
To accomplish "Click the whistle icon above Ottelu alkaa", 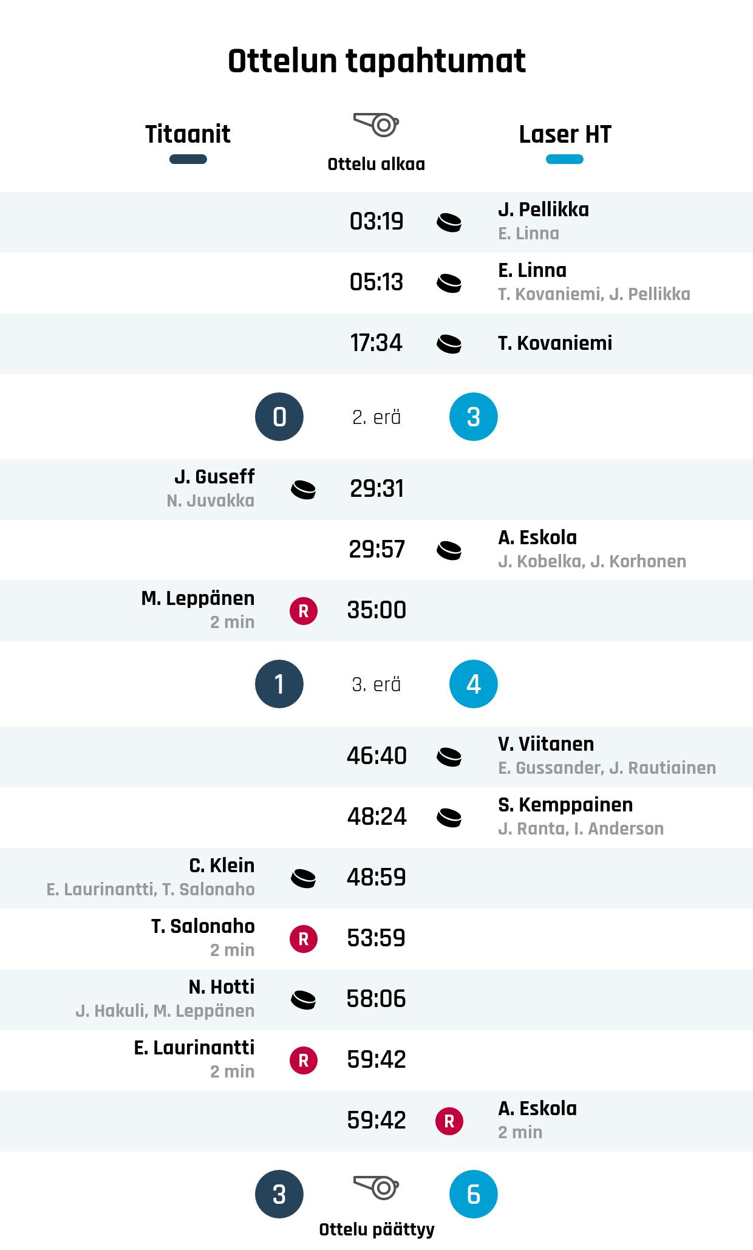I will tap(376, 125).
